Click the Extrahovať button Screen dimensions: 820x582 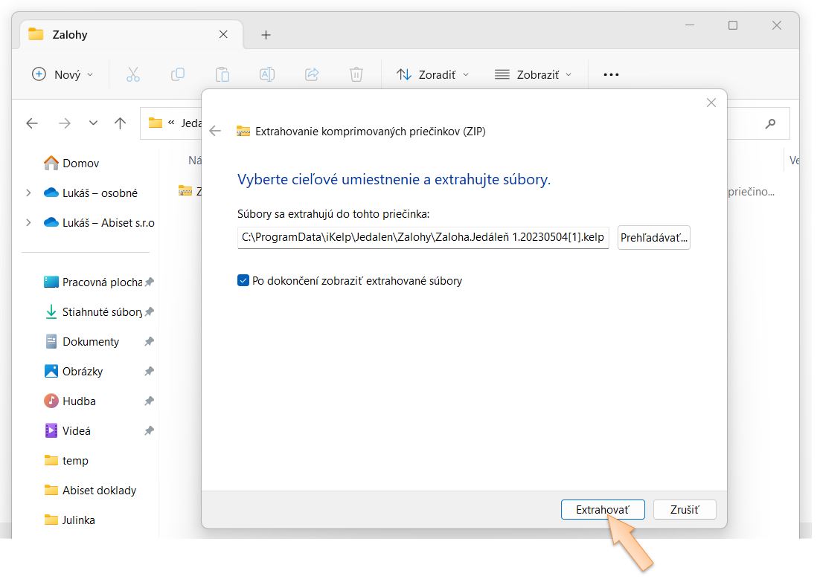pyautogui.click(x=602, y=510)
